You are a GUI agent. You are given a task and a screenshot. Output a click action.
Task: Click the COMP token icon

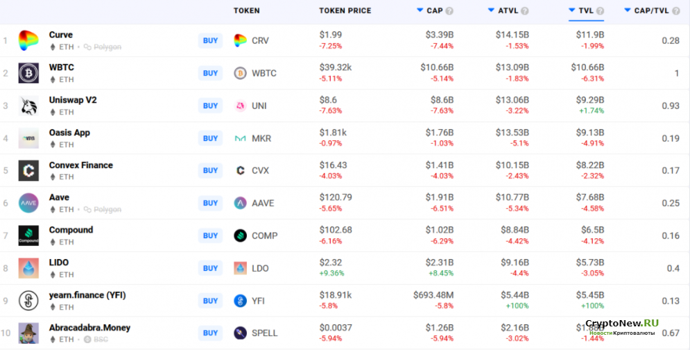coord(240,236)
